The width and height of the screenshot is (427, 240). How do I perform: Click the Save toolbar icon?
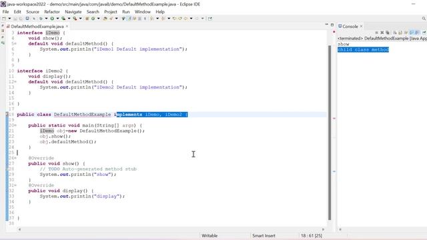(x=15, y=19)
